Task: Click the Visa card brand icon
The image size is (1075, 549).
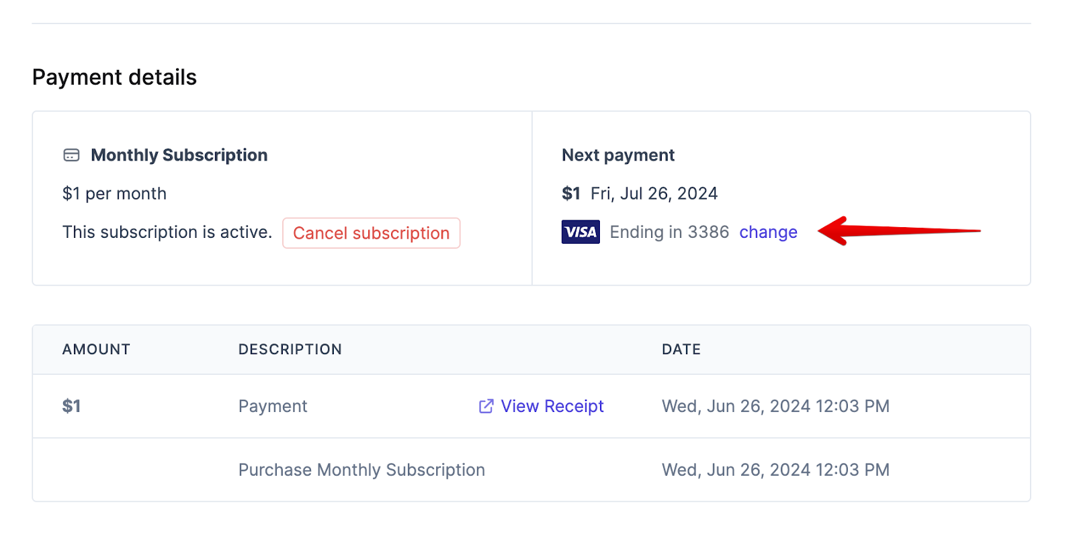Action: click(580, 232)
